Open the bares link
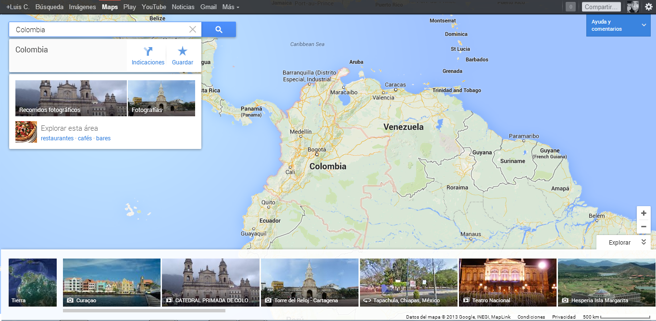The width and height of the screenshot is (656, 321). click(x=103, y=138)
